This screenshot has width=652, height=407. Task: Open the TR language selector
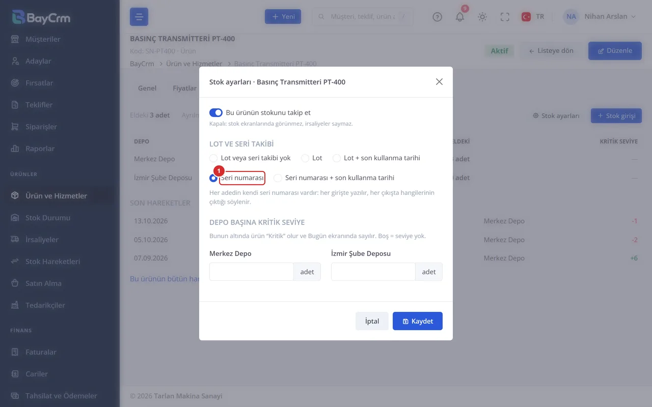tap(533, 17)
